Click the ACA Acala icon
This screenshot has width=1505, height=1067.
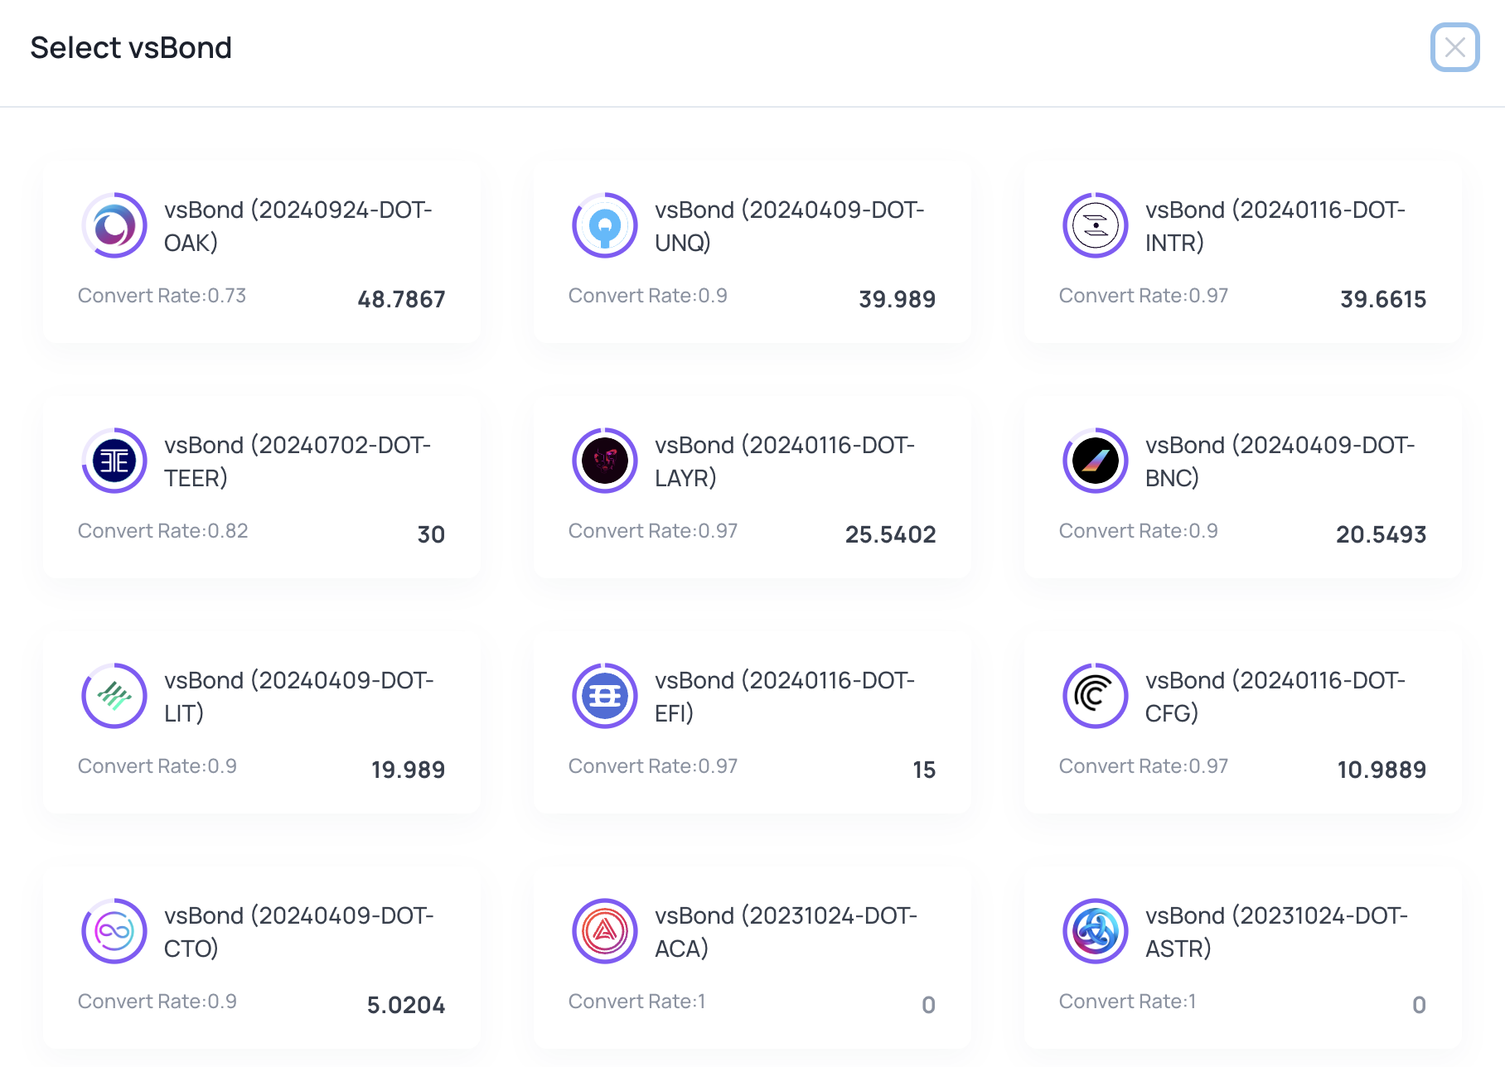(x=605, y=931)
